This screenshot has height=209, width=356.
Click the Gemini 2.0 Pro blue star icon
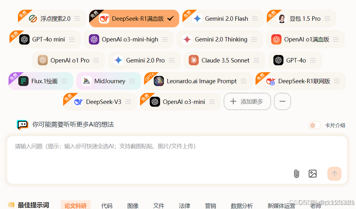pos(118,60)
